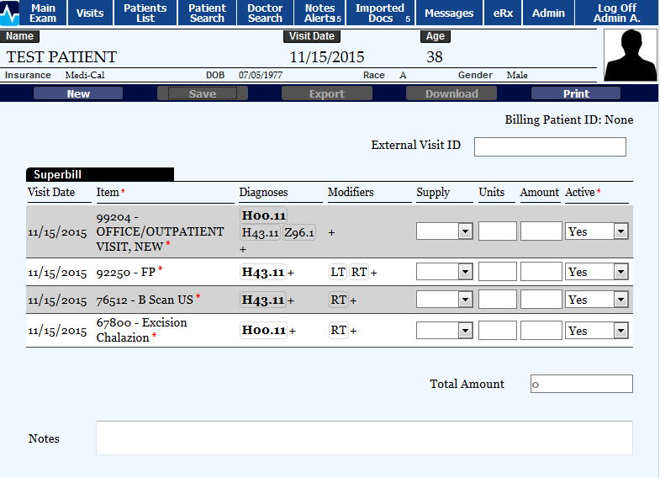Click Amount field in 92250 FP row

click(541, 272)
